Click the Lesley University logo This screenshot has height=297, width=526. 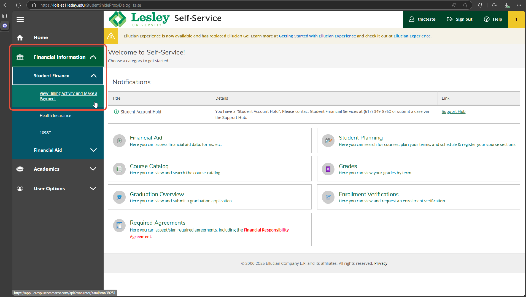139,19
